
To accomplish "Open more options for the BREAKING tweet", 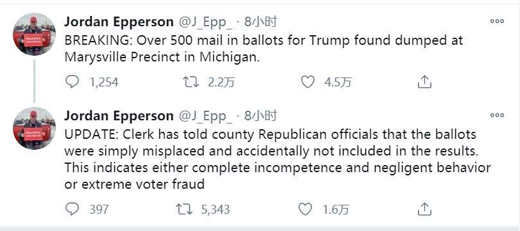I will point(497,21).
